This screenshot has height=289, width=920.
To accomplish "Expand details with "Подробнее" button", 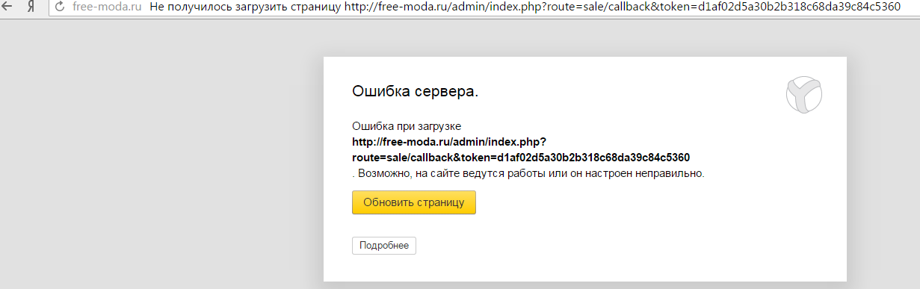I will (384, 246).
